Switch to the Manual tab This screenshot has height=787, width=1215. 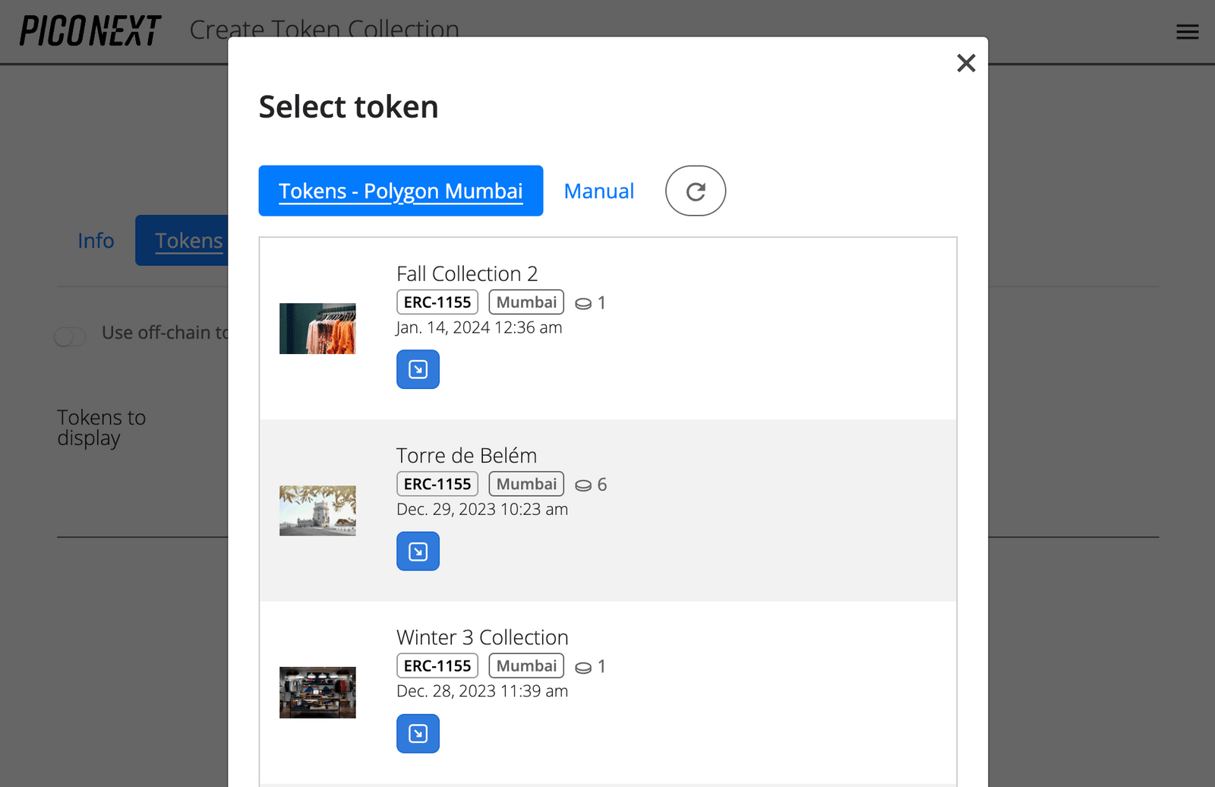(x=598, y=191)
